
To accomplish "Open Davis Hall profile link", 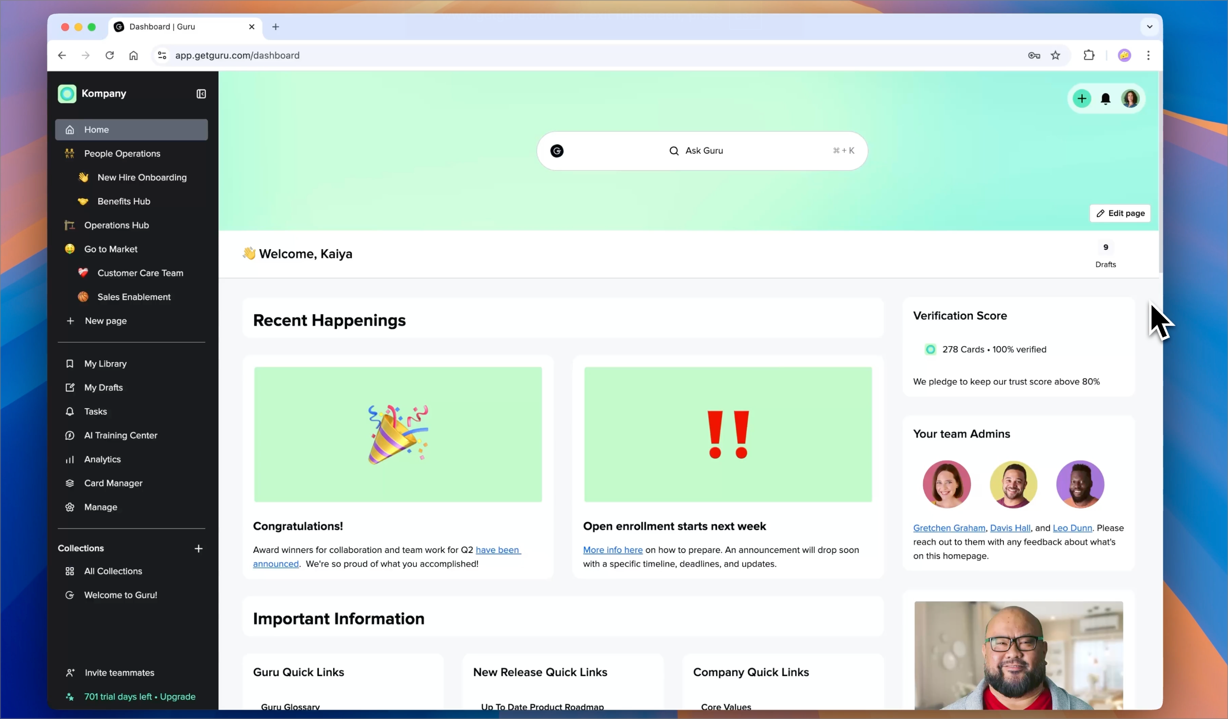I will point(1010,528).
